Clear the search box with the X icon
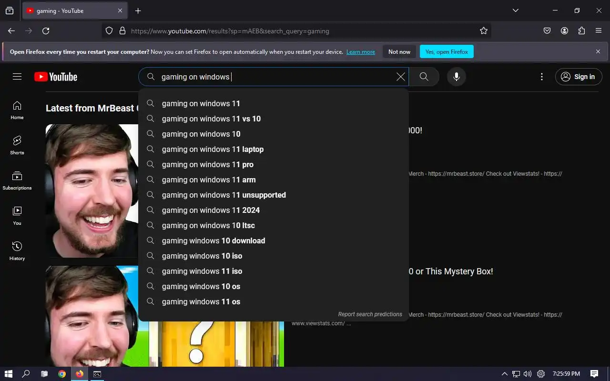 (x=401, y=77)
